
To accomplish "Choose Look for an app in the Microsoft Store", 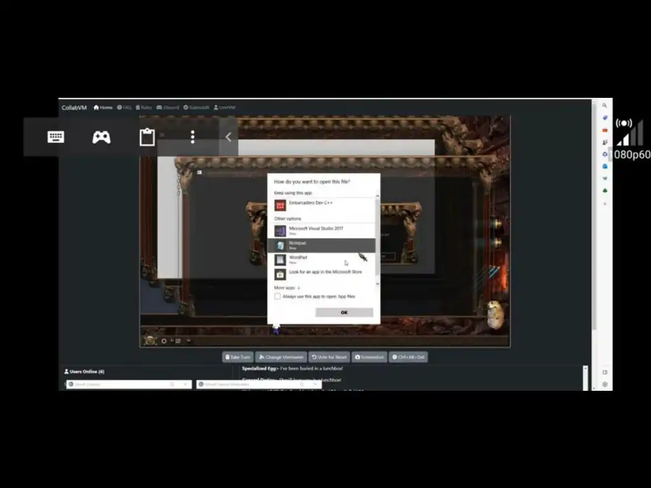I will (321, 274).
